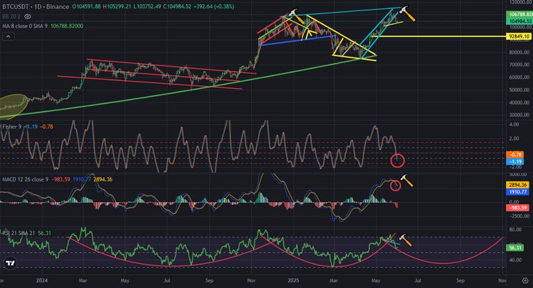Click the 4.00 level on the Fisher scale
This screenshot has width=533, height=288.
tap(514, 124)
